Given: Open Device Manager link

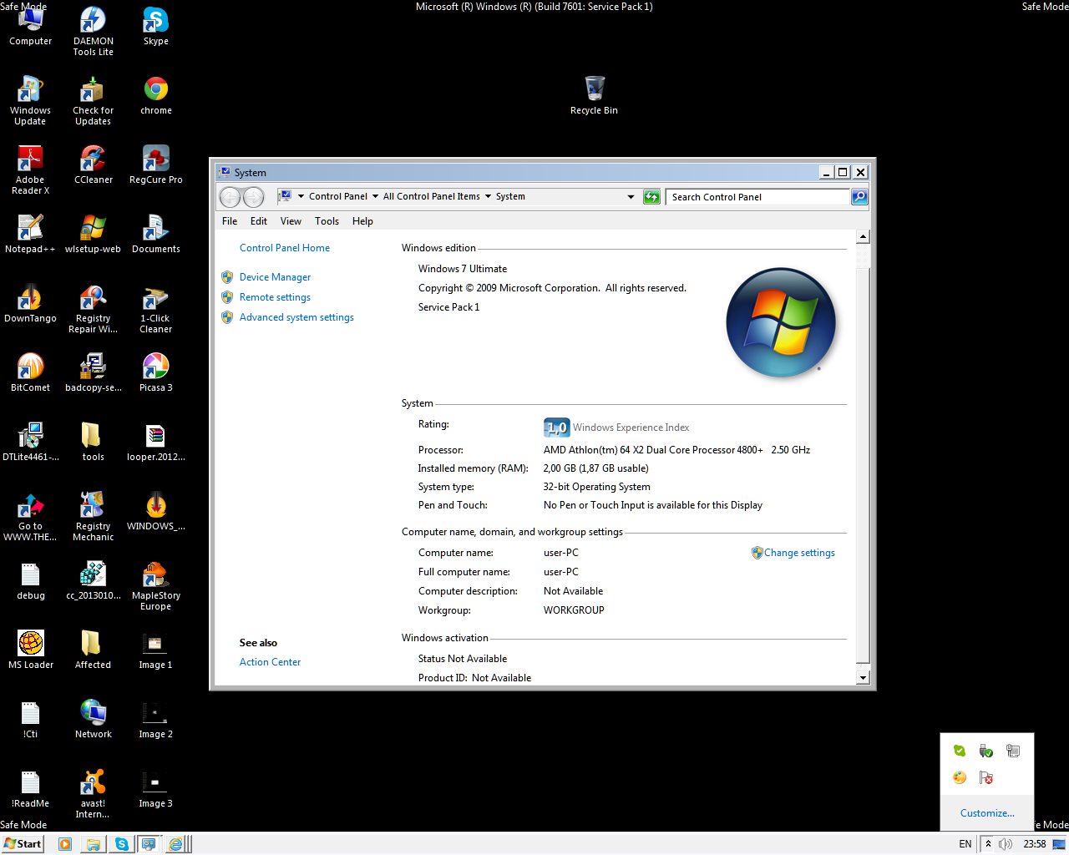Looking at the screenshot, I should tap(275, 277).
